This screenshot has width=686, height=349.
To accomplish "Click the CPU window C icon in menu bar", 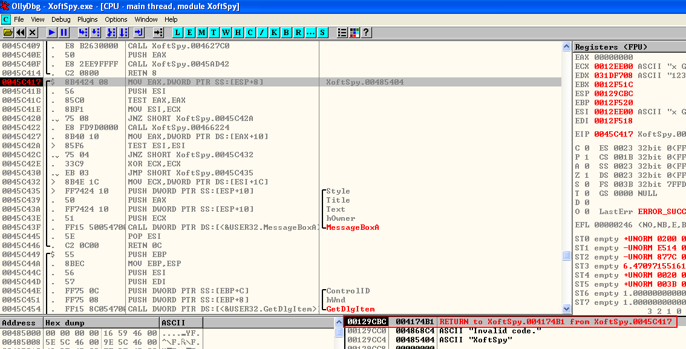I will (x=5, y=19).
